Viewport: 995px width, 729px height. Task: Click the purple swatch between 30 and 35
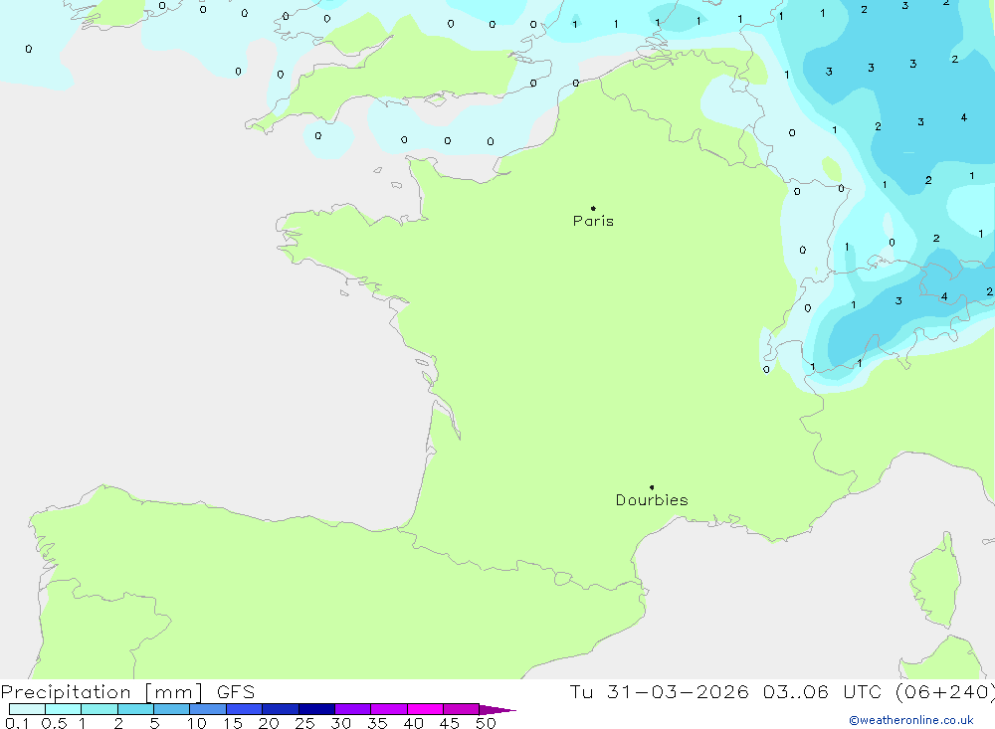pos(353,709)
